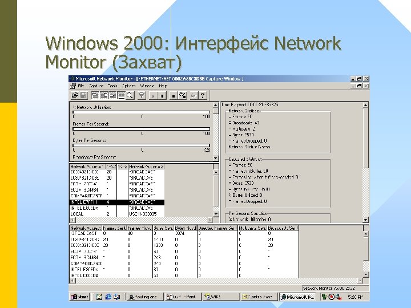Click the Show Desktop quick launch icon
411x308 pixels.
[99, 297]
